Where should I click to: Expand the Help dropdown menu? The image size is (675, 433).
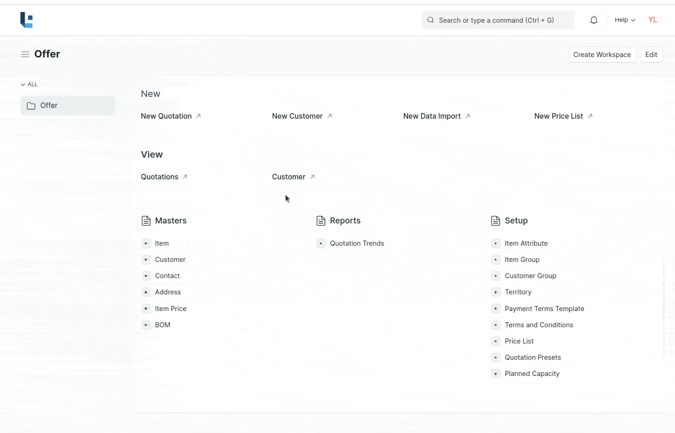pyautogui.click(x=624, y=20)
